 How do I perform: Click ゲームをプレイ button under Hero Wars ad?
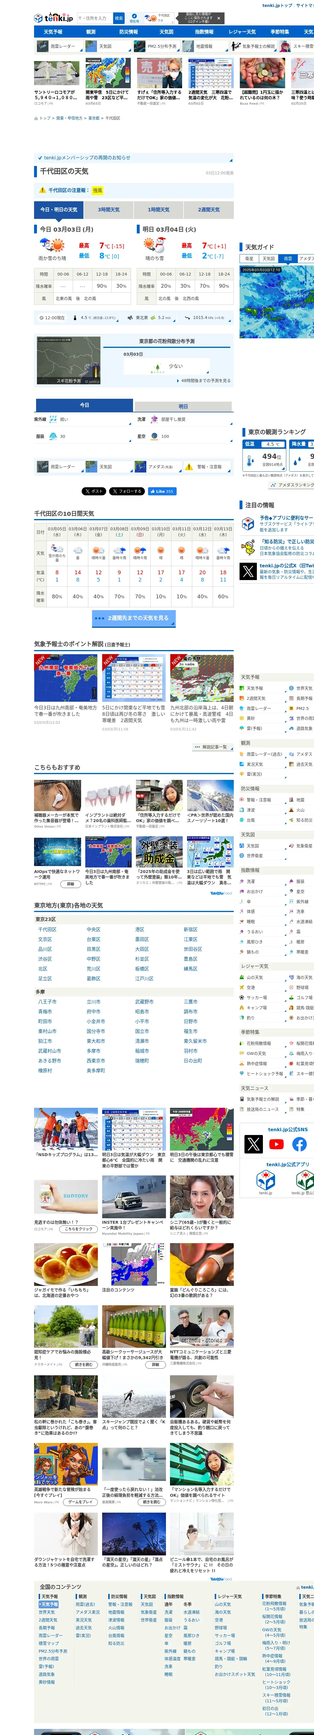point(80,1501)
